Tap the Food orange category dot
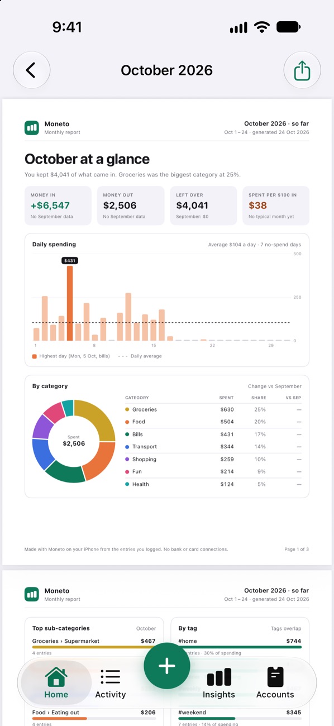 (x=127, y=422)
